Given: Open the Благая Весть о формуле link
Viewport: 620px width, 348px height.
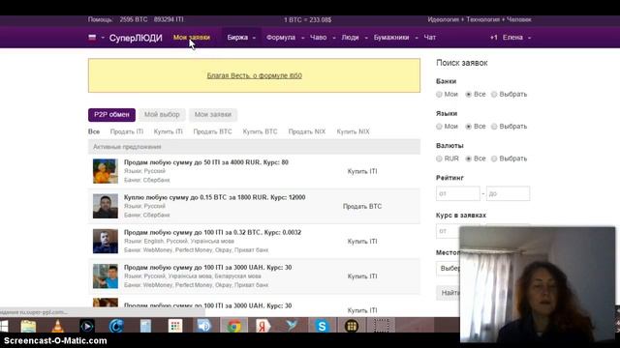Looking at the screenshot, I should [x=254, y=75].
